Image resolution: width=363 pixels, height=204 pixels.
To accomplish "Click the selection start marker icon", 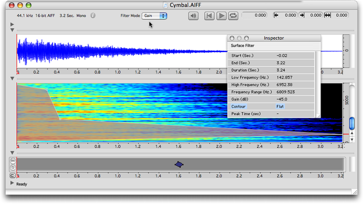I will [x=276, y=15].
